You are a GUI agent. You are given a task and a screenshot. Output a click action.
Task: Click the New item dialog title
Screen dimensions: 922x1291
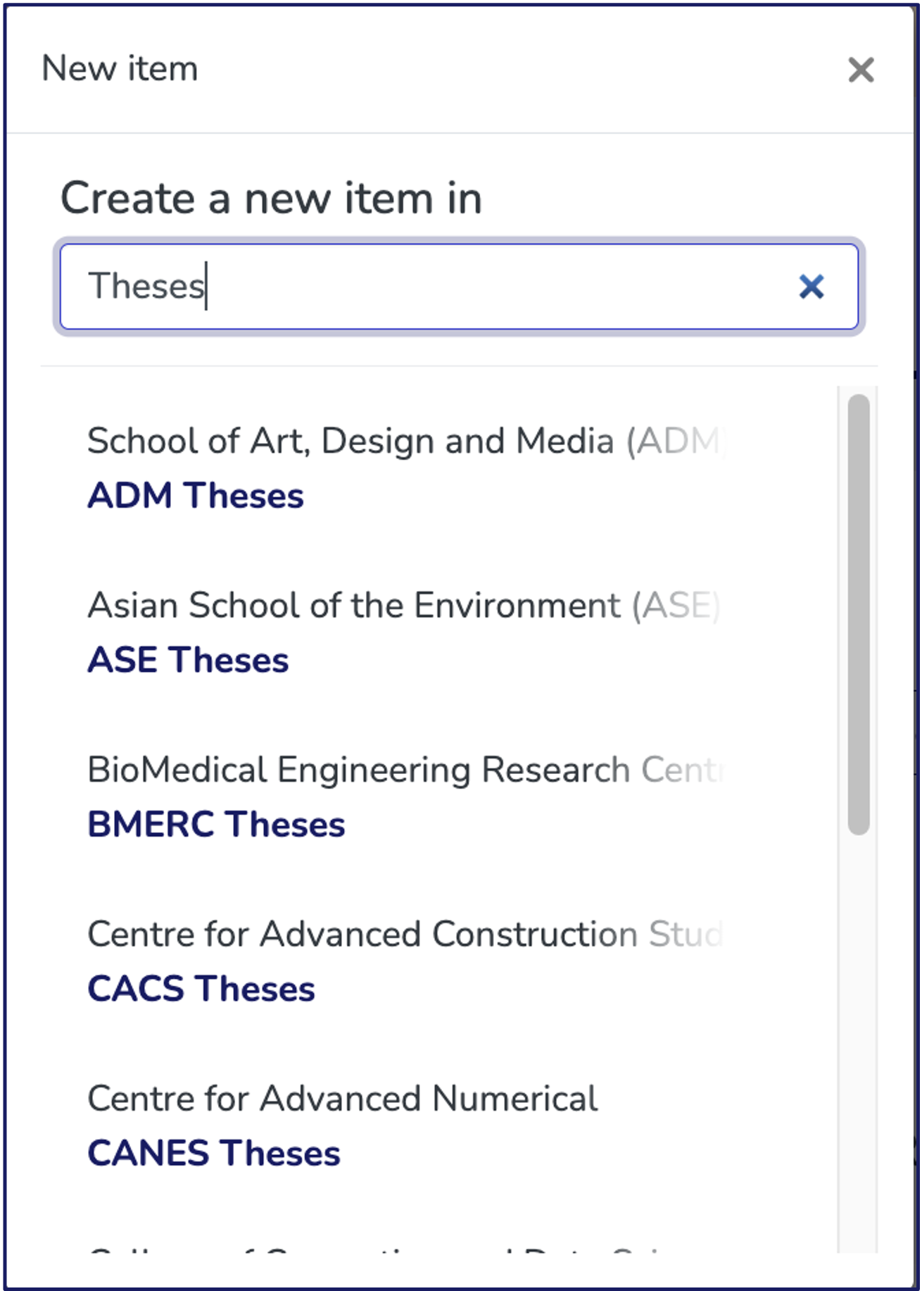(x=120, y=69)
